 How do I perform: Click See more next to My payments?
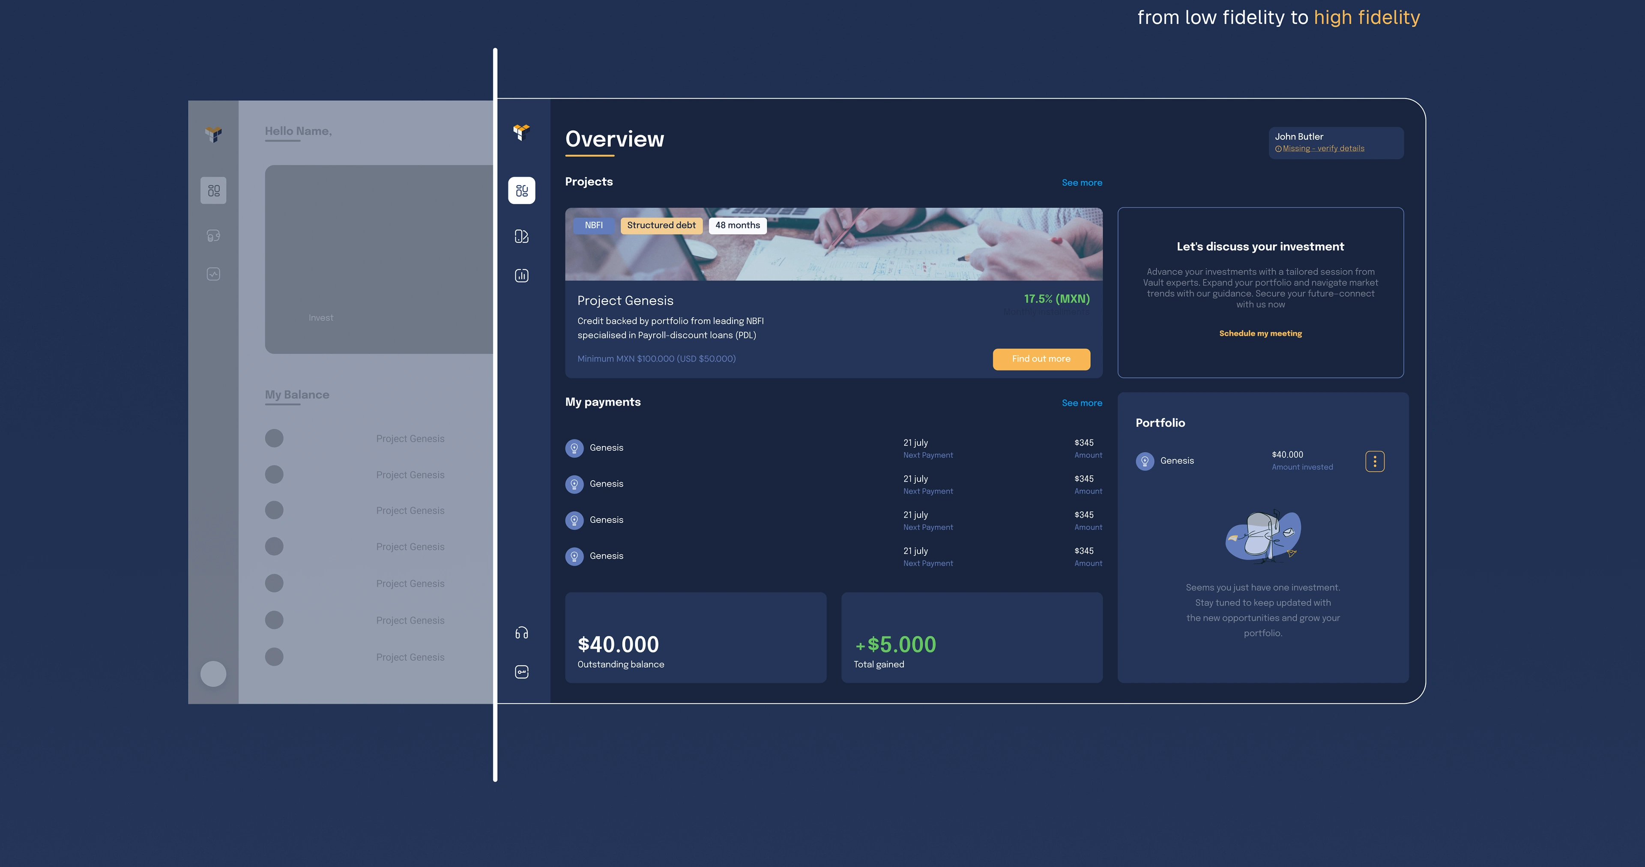pos(1082,403)
